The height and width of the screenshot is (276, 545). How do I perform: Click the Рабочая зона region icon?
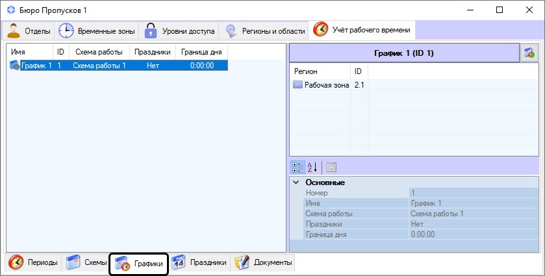pos(298,85)
